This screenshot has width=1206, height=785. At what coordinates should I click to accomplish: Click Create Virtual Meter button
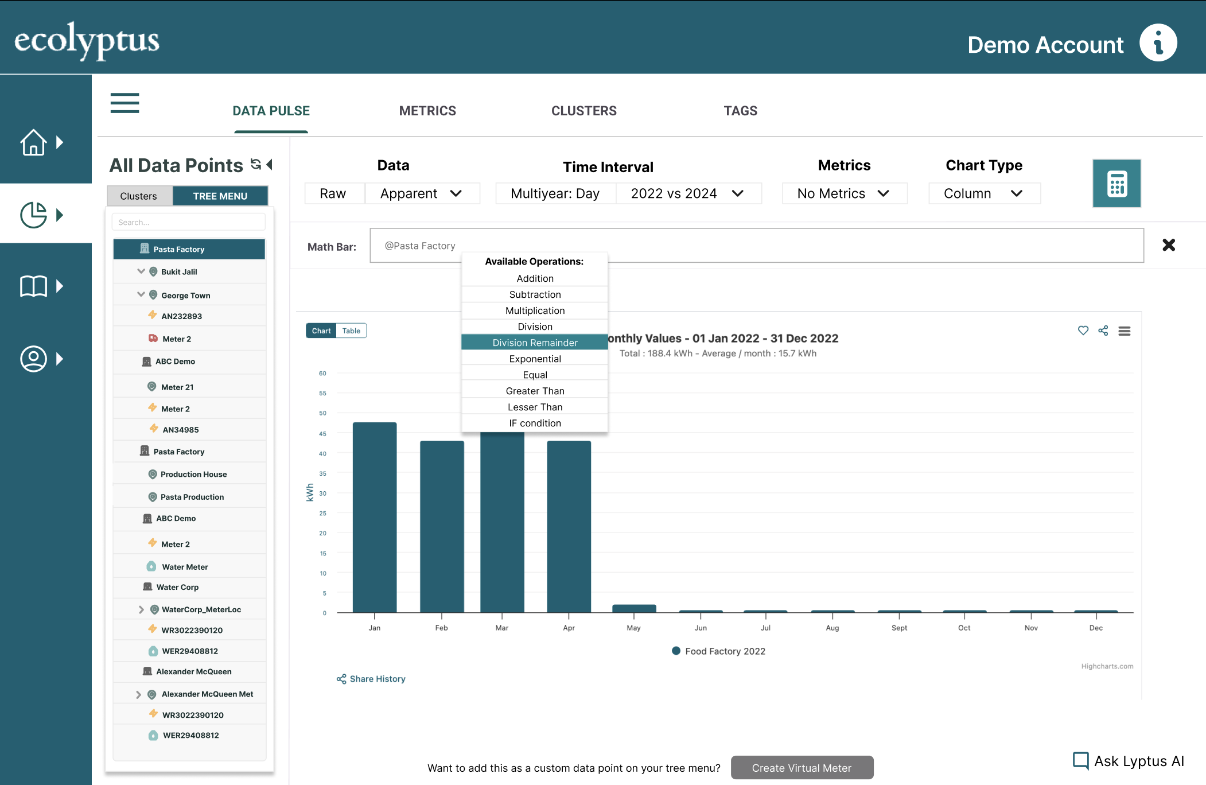(802, 768)
